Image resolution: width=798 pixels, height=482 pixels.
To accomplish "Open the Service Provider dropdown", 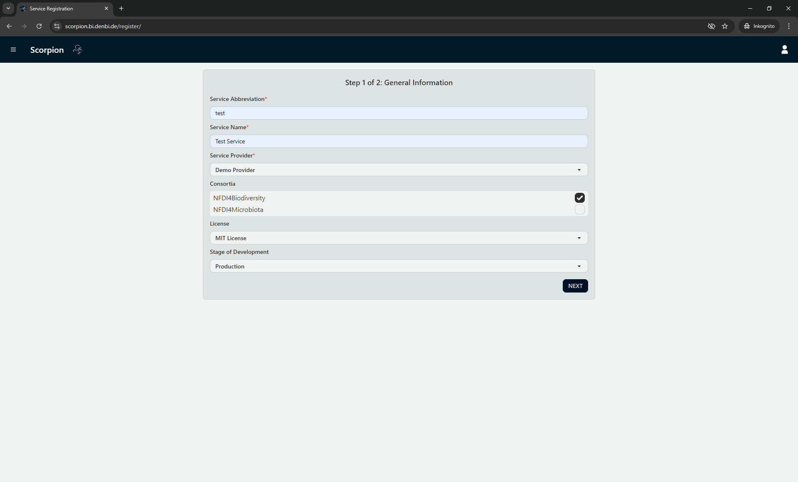I will click(x=399, y=170).
